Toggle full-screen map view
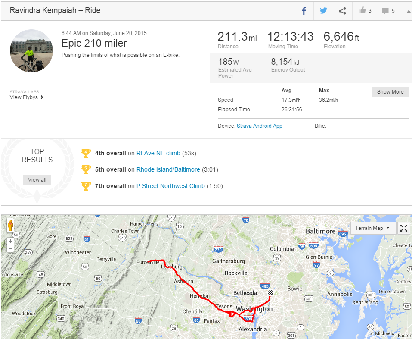 [404, 228]
